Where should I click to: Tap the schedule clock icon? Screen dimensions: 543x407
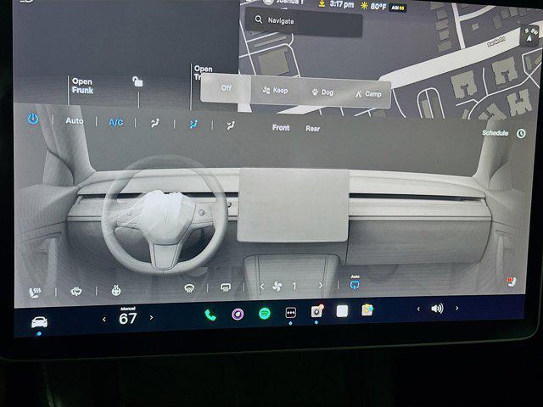click(x=521, y=134)
